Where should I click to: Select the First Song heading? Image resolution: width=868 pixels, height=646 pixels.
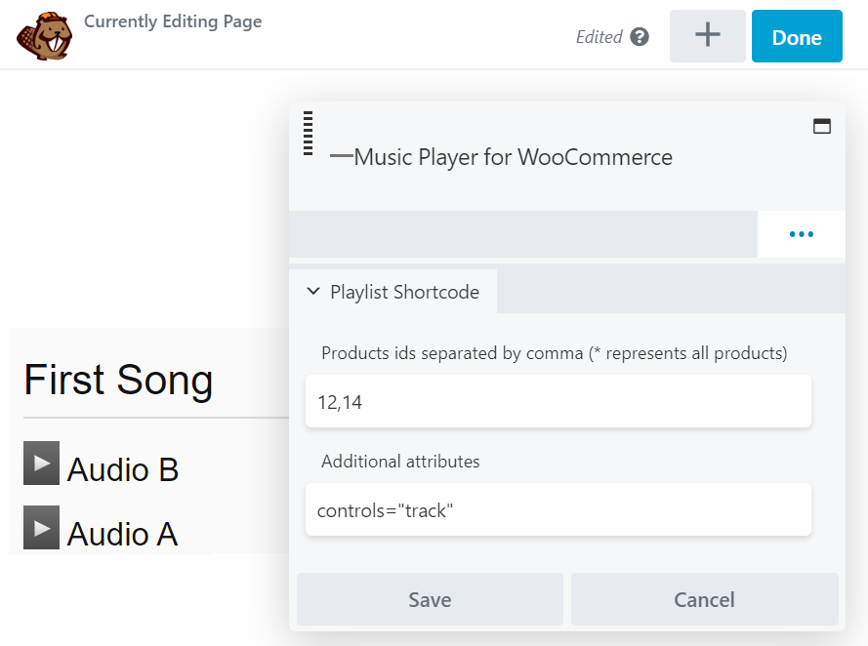pos(118,379)
